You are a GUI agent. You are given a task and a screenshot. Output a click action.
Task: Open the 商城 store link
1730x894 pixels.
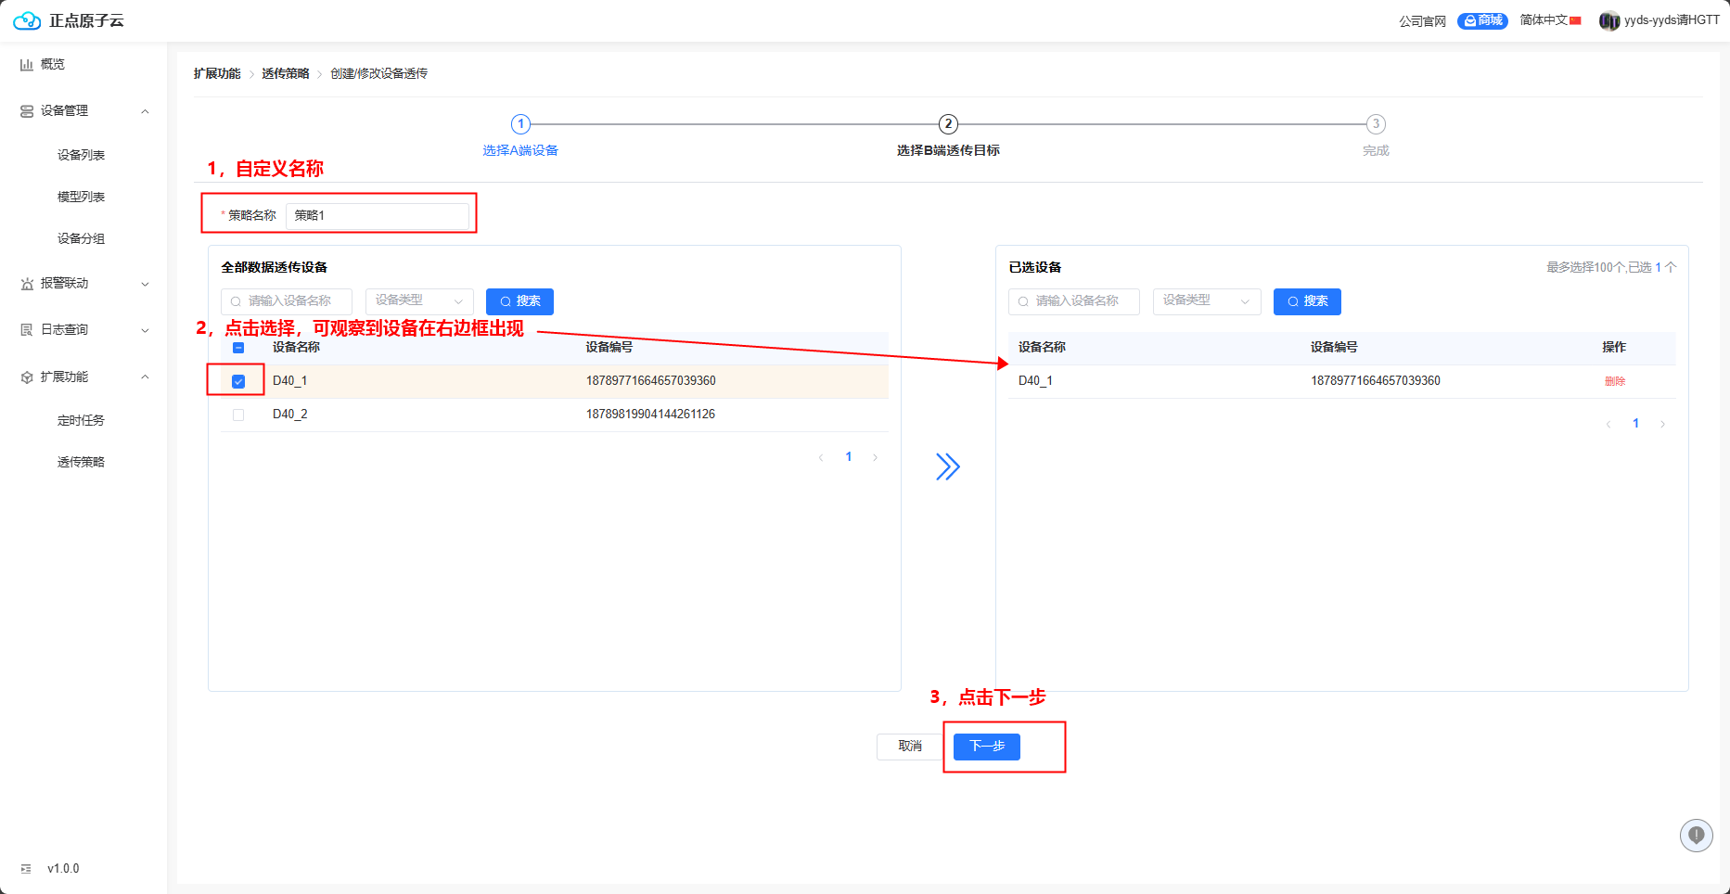pyautogui.click(x=1482, y=20)
